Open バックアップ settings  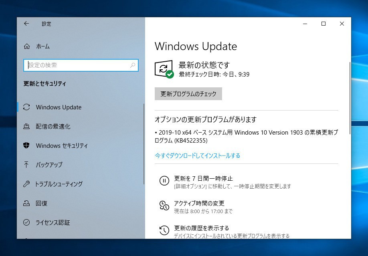[x=49, y=165]
